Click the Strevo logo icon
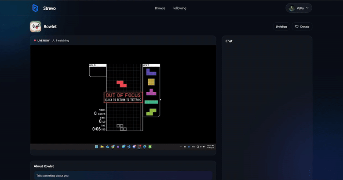 (x=35, y=8)
